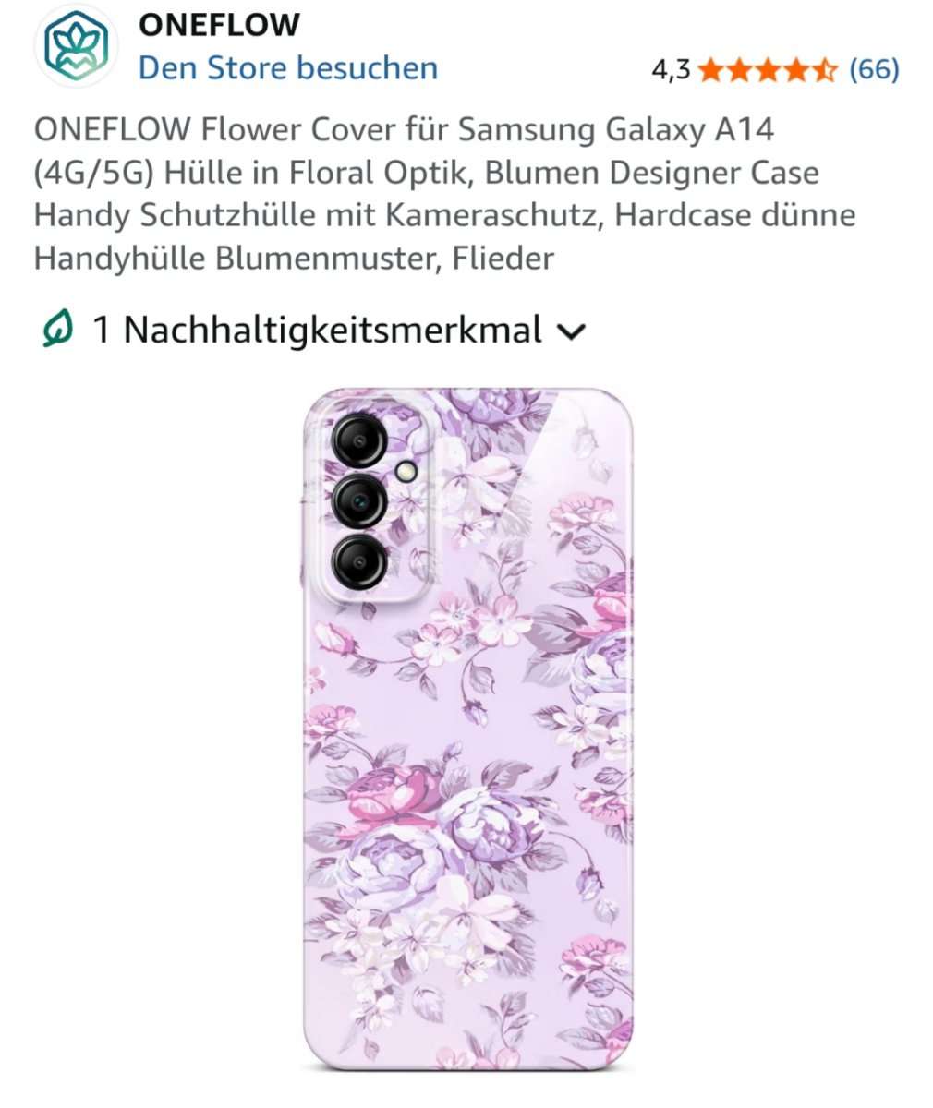Click the middle camera lens on the case
933x1108 pixels.
tap(358, 501)
